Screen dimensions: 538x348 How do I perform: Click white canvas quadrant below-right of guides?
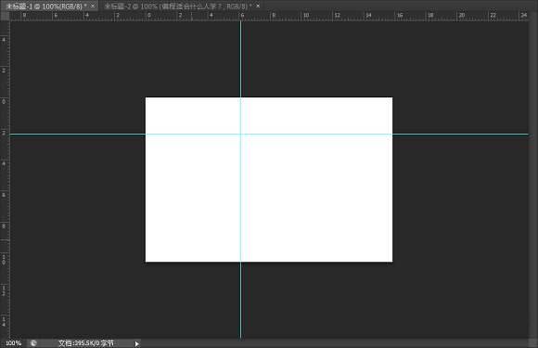[316, 198]
